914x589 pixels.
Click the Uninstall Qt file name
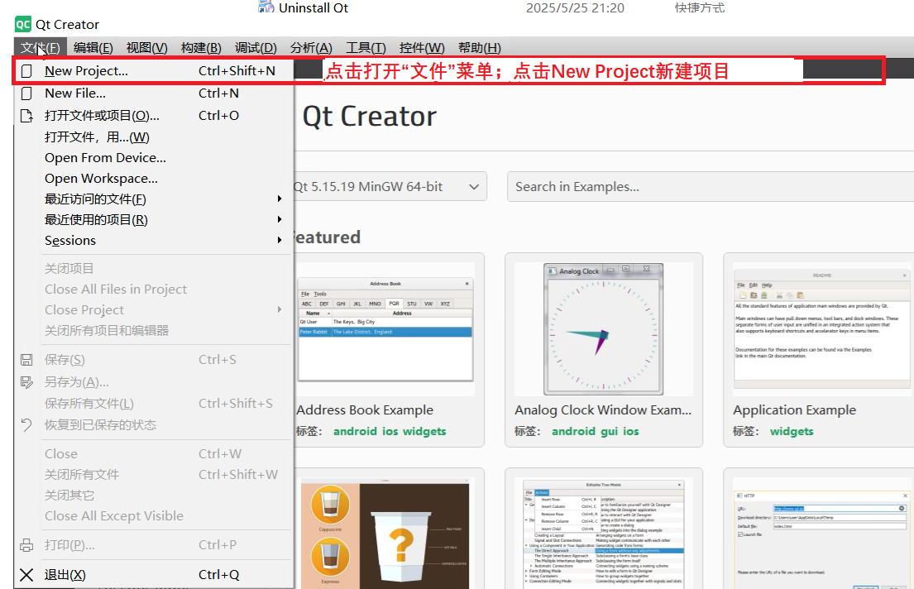click(x=313, y=7)
